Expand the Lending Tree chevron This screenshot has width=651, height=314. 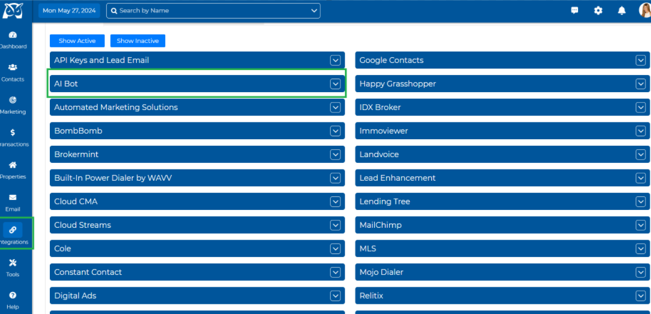pyautogui.click(x=640, y=201)
